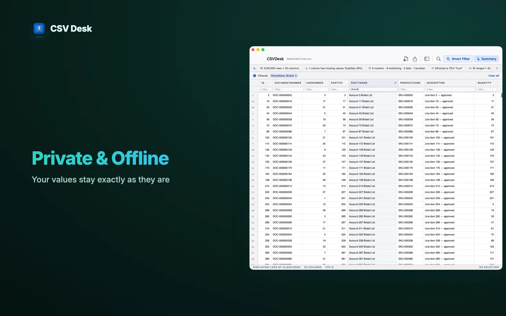Click the ID ranges icon

(470, 68)
